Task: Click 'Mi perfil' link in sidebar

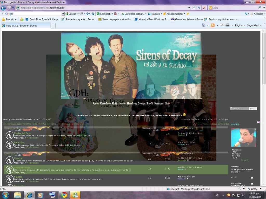Action: coord(244,160)
